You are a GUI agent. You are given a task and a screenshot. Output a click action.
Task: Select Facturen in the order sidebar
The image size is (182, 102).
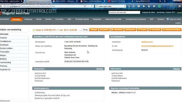click(14, 38)
